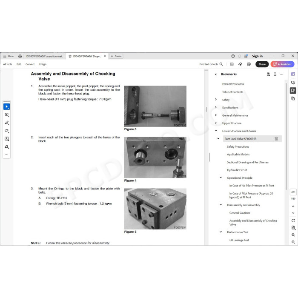The image size is (298, 298).
Task: Expand the Safety bookmark
Action: tap(216, 99)
